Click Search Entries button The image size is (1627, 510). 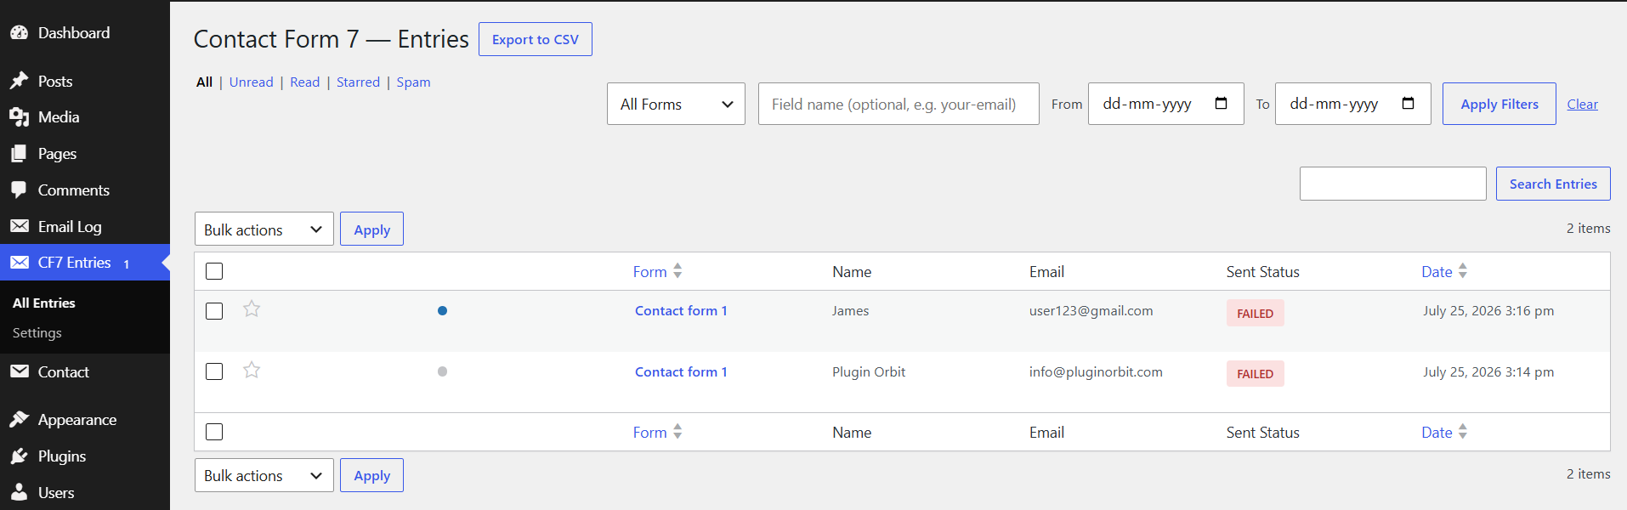click(1553, 184)
